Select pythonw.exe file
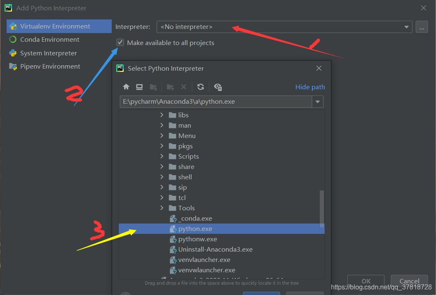Screen dimensions: 436x295 222,239
